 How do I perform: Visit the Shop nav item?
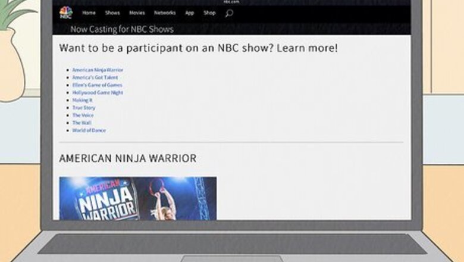pyautogui.click(x=209, y=13)
